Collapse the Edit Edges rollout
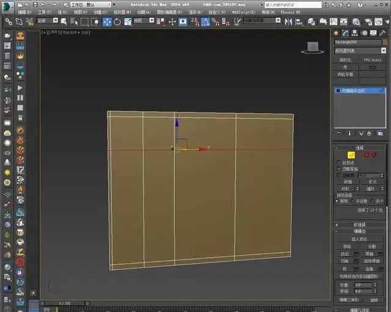Screen dimensions: 391x312 (x=360, y=231)
